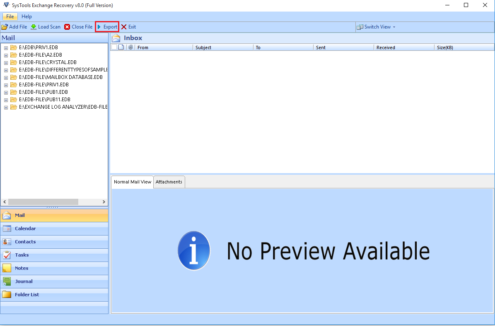Click the Mail envelope icon in navigation pane
495x326 pixels.
tap(7, 215)
